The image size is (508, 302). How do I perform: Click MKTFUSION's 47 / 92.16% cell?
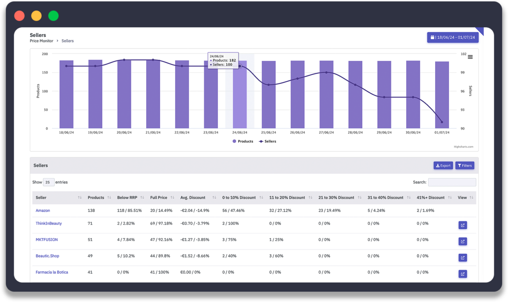pyautogui.click(x=161, y=240)
